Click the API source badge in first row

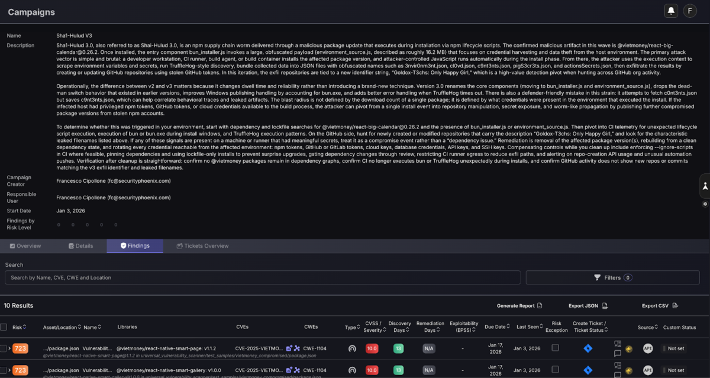[648, 348]
